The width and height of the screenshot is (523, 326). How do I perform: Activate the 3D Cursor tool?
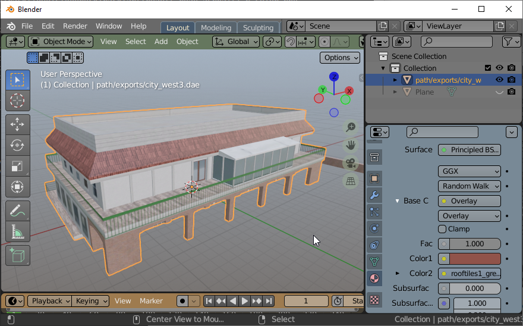click(17, 101)
